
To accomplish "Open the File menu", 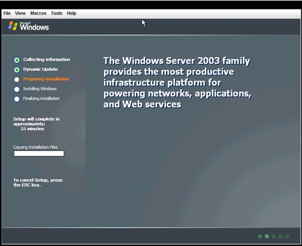I will point(7,13).
